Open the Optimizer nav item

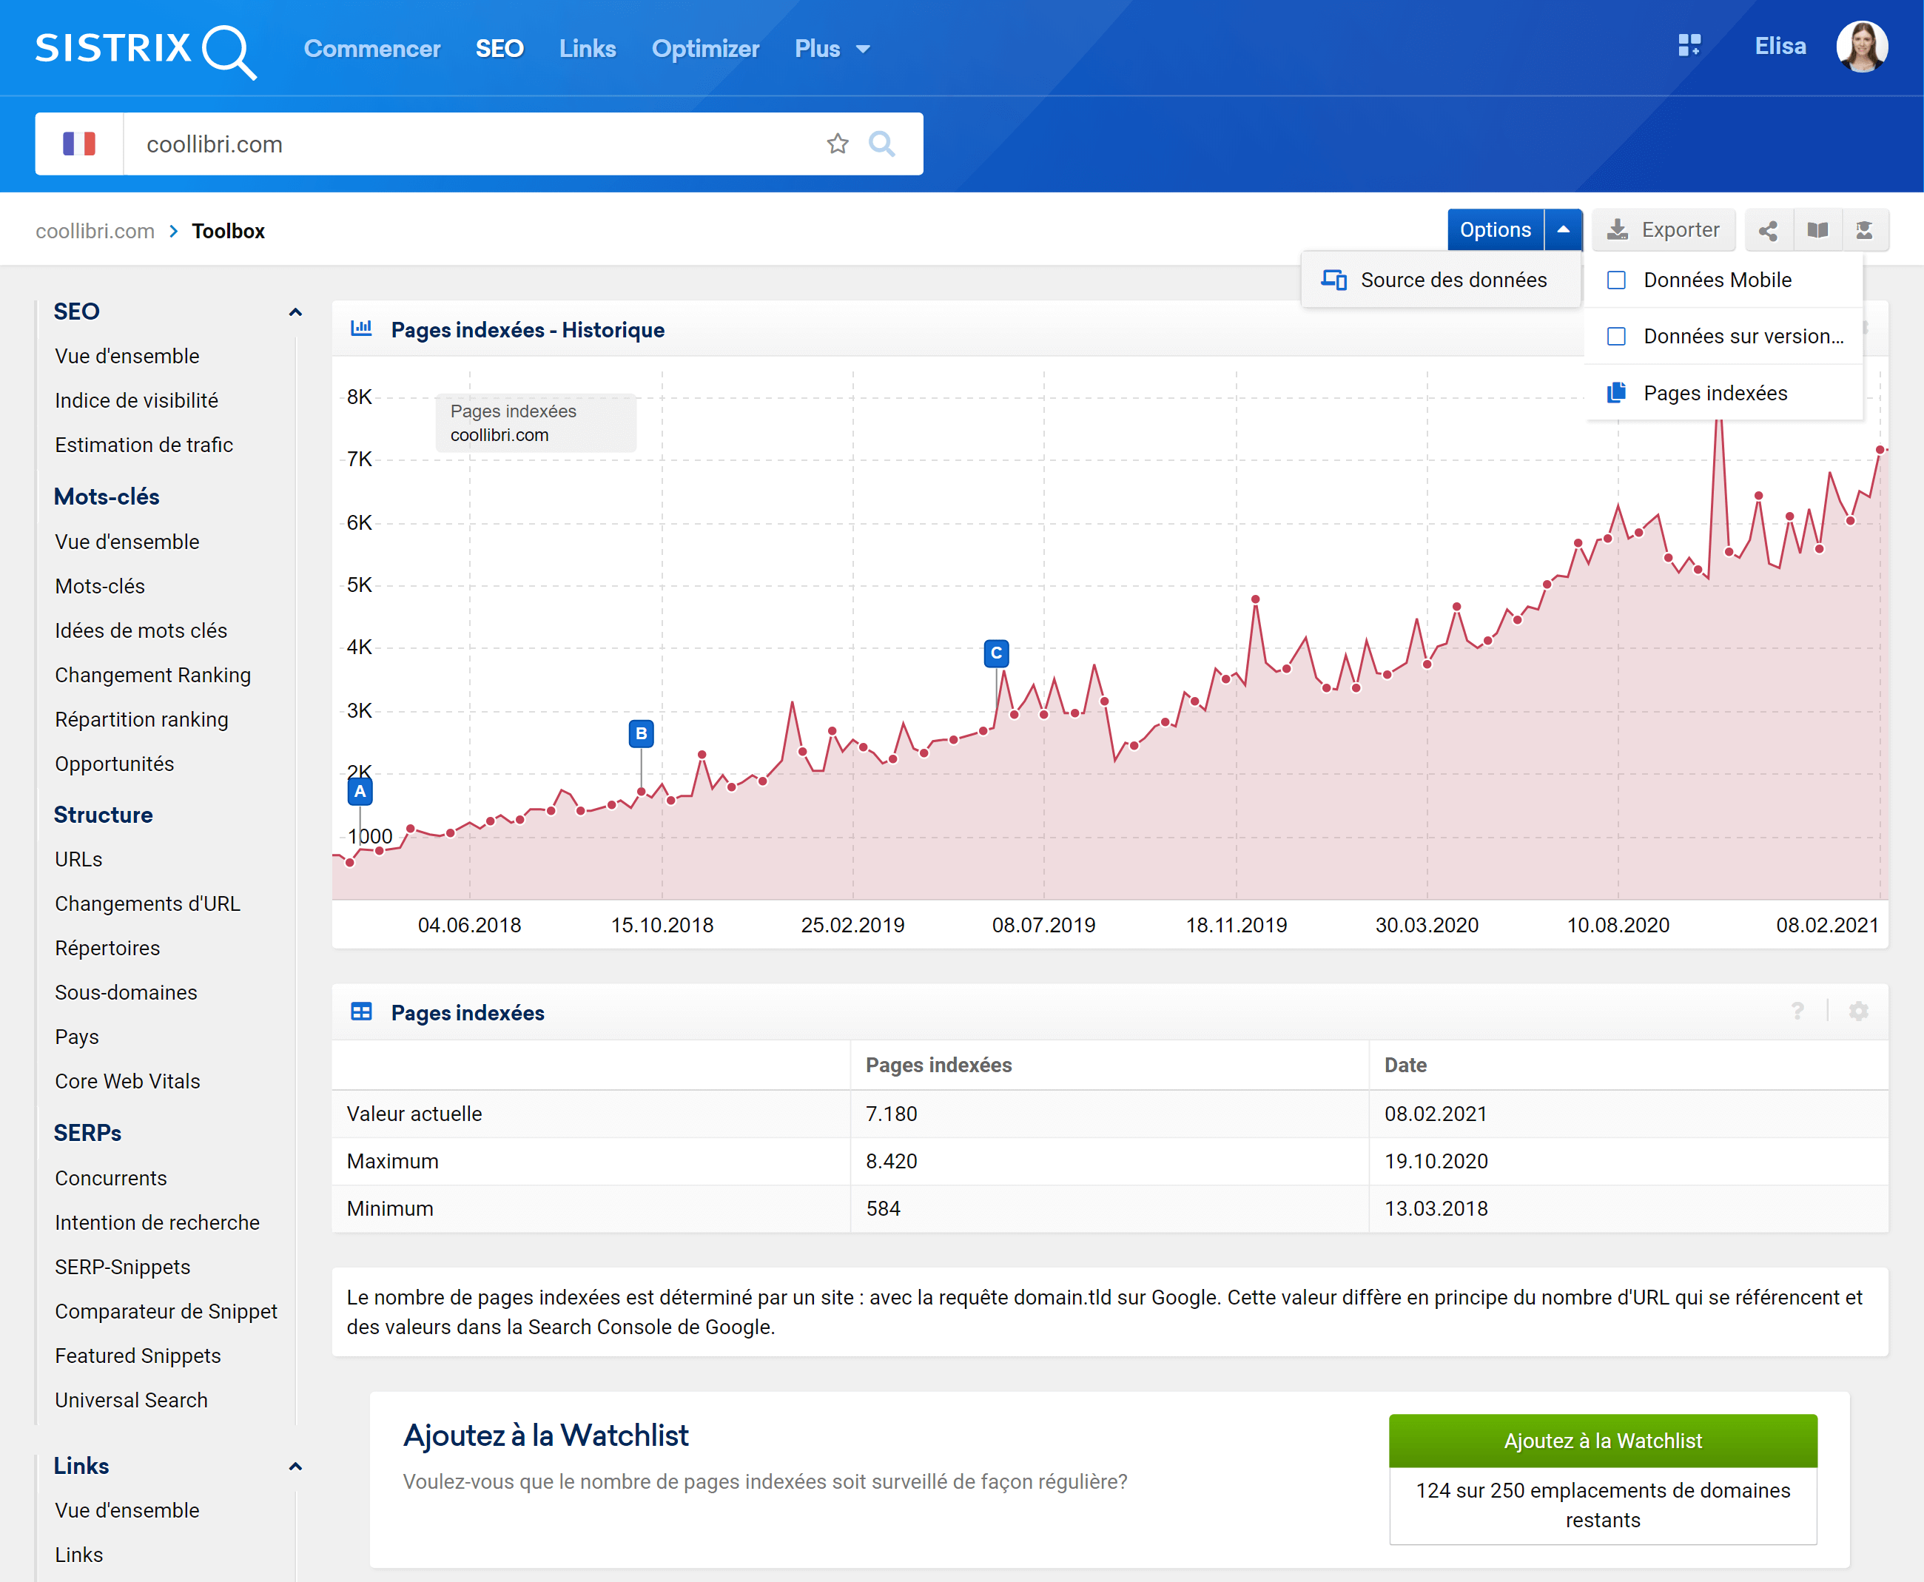tap(705, 50)
